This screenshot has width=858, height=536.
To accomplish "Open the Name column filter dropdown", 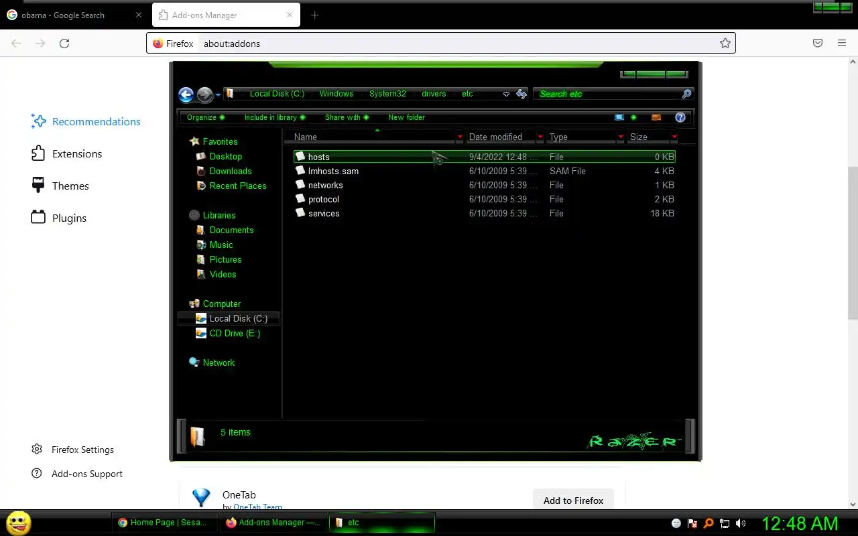I will point(459,137).
